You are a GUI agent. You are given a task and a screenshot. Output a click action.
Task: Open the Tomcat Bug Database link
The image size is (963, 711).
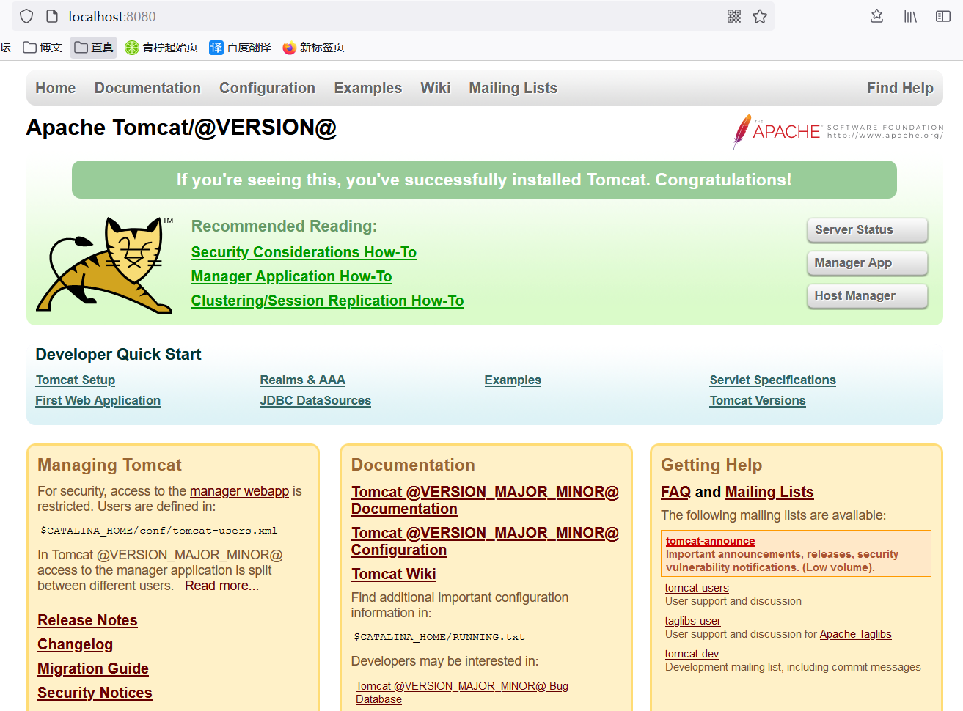click(462, 693)
